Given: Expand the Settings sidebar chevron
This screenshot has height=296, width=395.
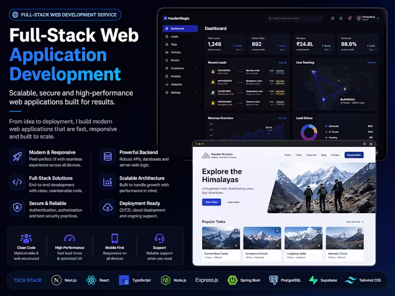Looking at the screenshot, I should coord(195,93).
